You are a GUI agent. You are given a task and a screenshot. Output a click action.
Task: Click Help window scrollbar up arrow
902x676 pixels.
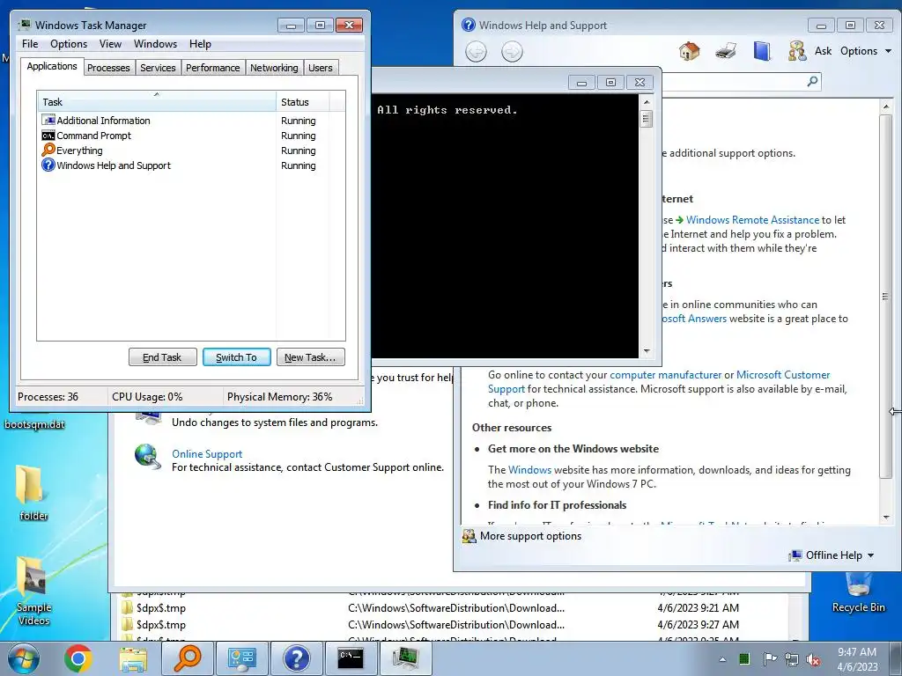tap(886, 107)
